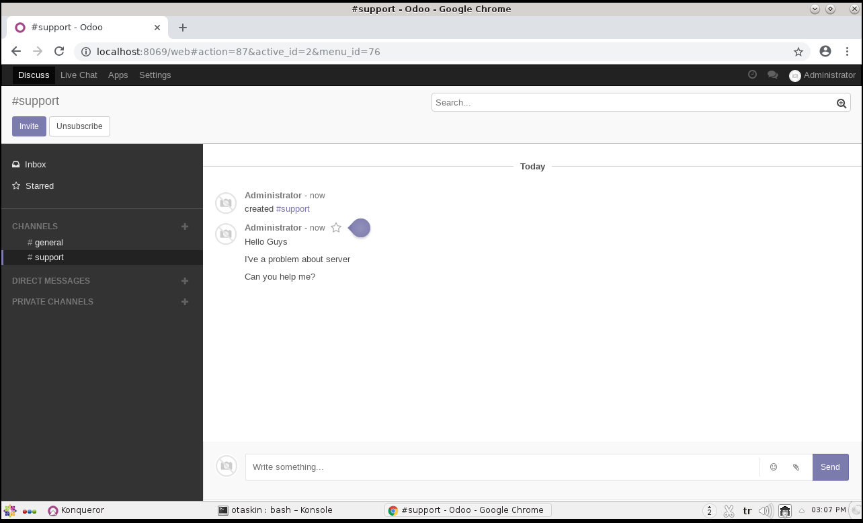Click the Unsubscribe button
Screen dimensions: 863x523
79,126
